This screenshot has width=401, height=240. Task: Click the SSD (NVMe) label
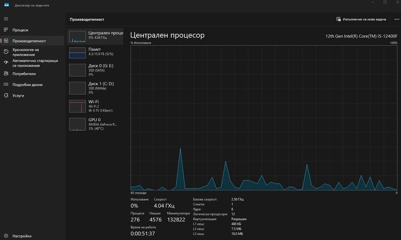click(x=97, y=88)
